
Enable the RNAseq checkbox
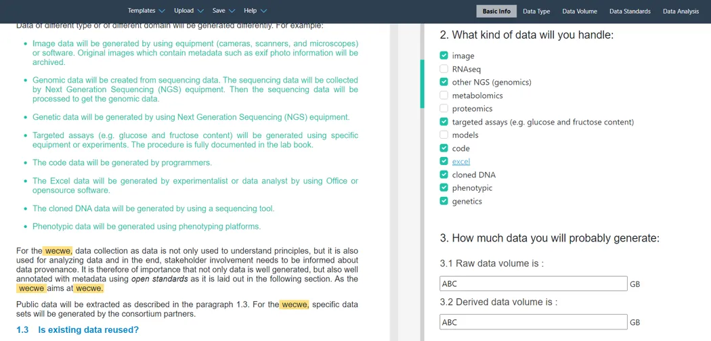point(444,69)
